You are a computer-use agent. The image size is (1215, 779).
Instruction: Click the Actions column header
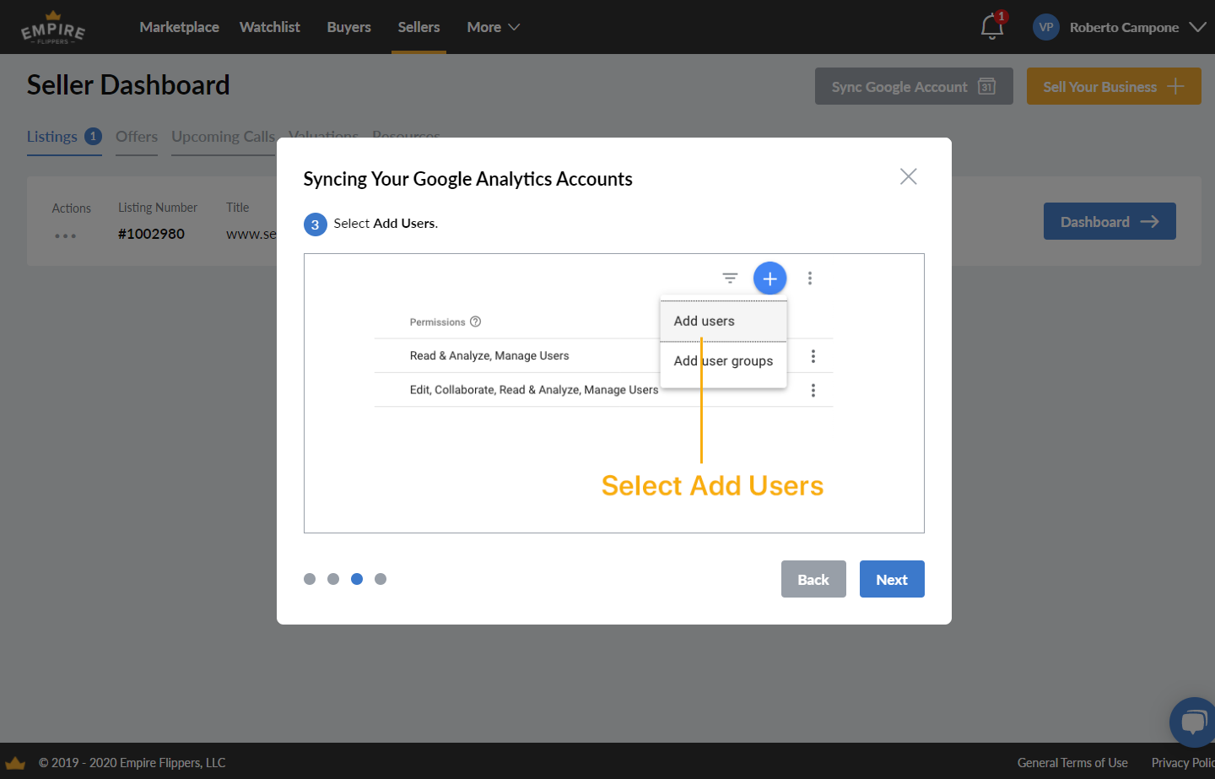(x=72, y=208)
